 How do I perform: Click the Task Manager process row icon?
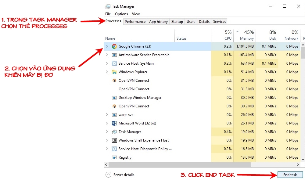[114, 132]
